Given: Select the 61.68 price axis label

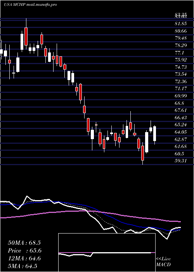Looking at the screenshot, I should tap(180, 146).
